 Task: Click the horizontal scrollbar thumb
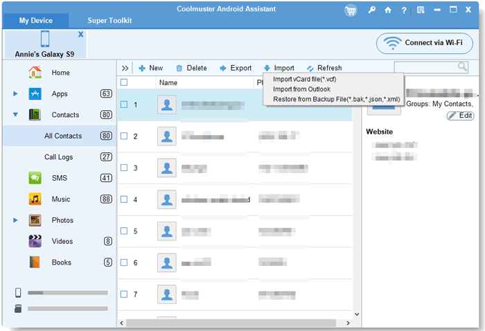231,323
